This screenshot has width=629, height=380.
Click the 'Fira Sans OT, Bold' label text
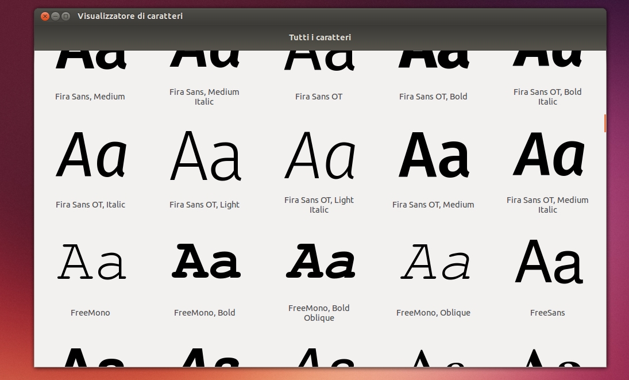point(433,97)
